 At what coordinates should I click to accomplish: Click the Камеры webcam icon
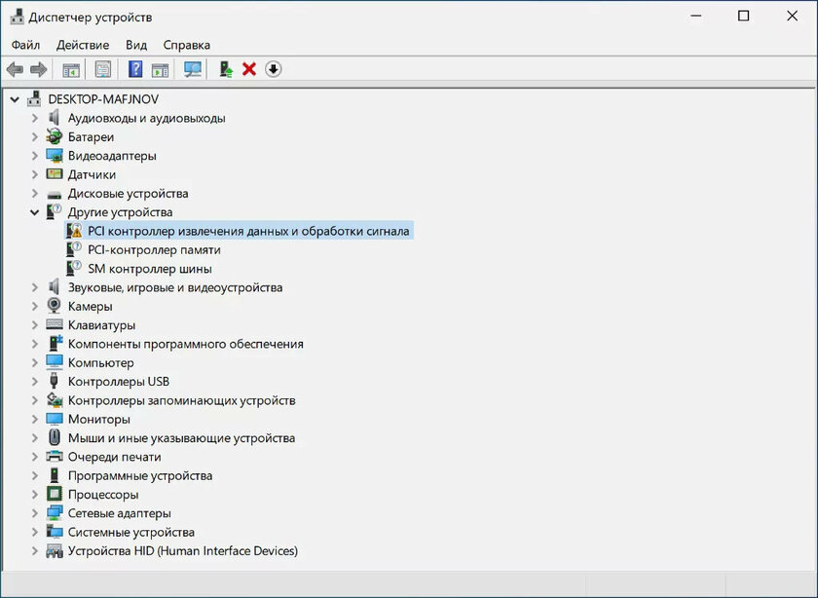[x=54, y=306]
